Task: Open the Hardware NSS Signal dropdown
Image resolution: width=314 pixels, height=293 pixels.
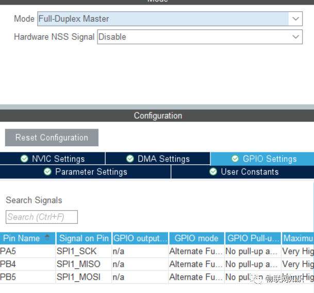Action: click(x=200, y=37)
